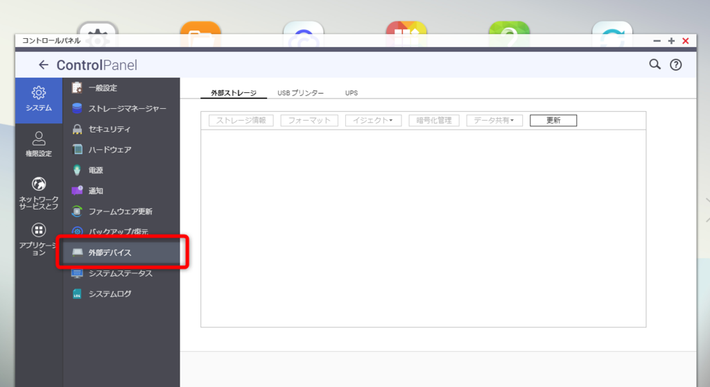
Task: Click the 電源 light bulb icon
Action: pos(77,171)
